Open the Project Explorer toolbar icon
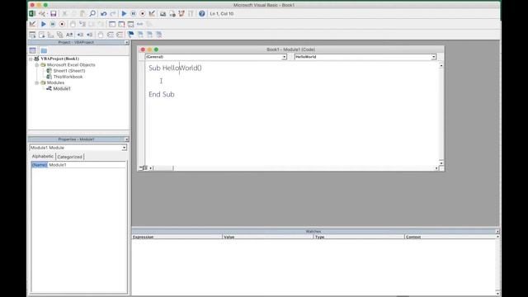The image size is (528, 297). click(x=163, y=14)
